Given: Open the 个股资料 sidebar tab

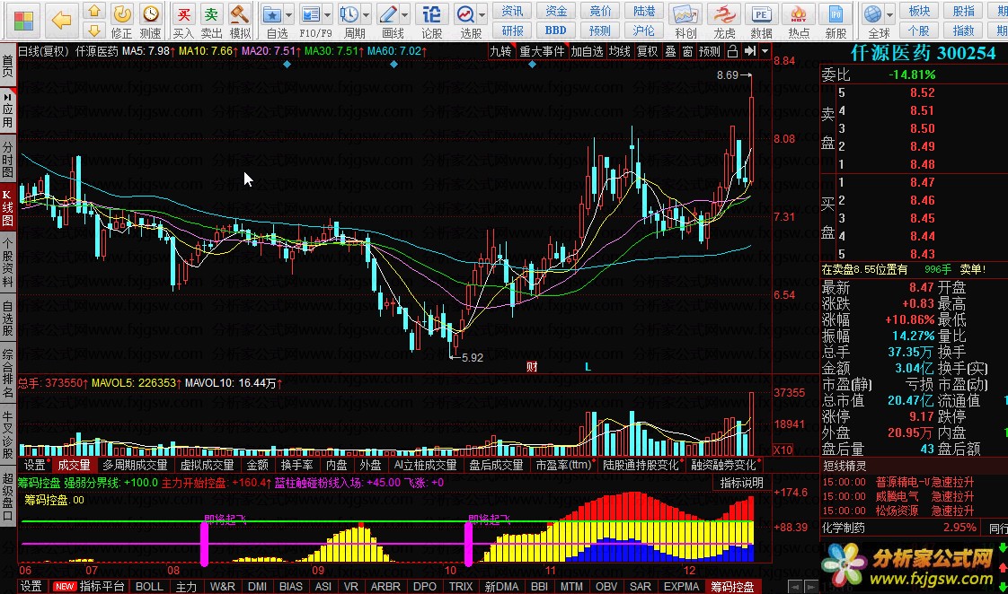Looking at the screenshot, I should (8, 262).
